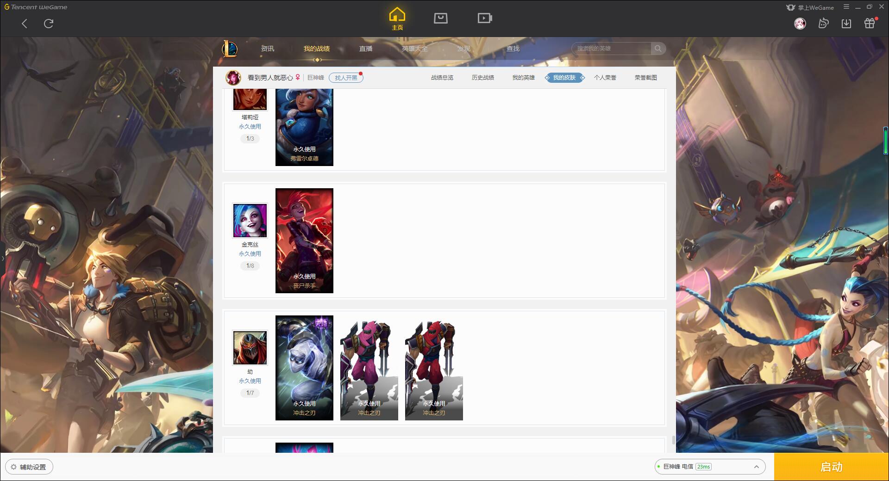Open the 历史战绩 sub-tab
Screen dimensions: 889x481
click(x=483, y=78)
